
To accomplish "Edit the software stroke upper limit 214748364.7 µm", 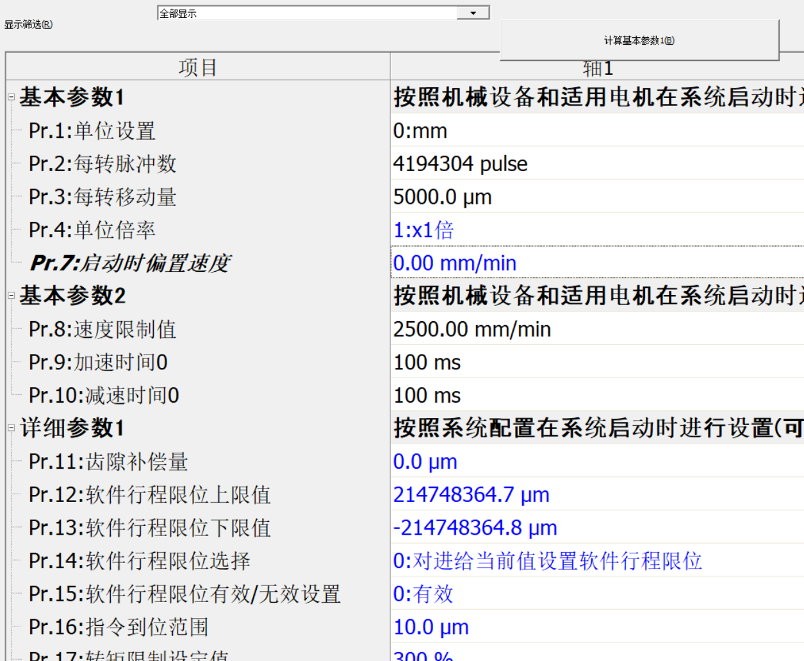I will (471, 494).
